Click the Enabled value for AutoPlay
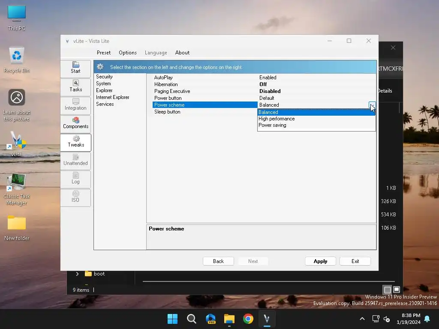 point(268,78)
